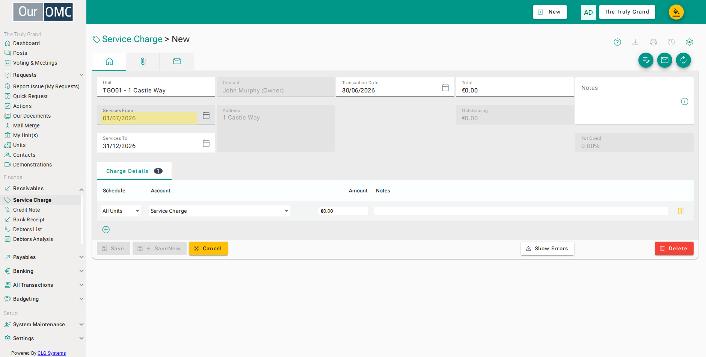This screenshot has height=357, width=706.
Task: Open the help question mark icon
Action: [617, 42]
